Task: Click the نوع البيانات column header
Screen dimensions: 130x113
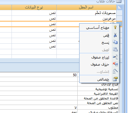Action: 34,7
